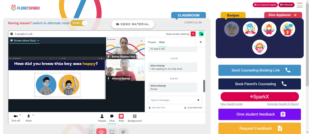This screenshot has height=134, width=309.
Task: Click Request Feedback button
Action: coord(260,128)
